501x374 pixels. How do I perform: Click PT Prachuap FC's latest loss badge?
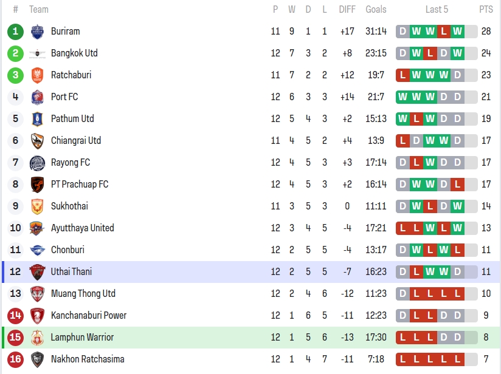(458, 185)
